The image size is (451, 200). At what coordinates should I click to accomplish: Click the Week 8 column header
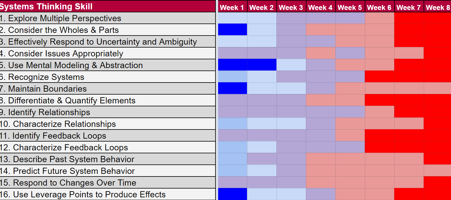point(438,8)
